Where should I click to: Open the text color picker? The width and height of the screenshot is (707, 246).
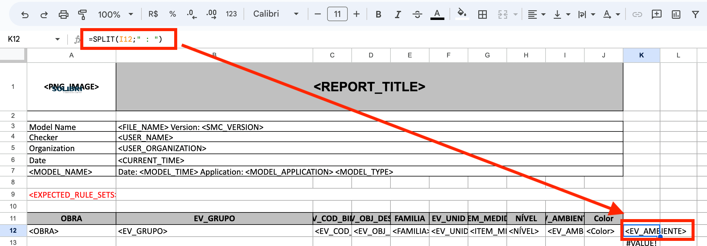437,14
